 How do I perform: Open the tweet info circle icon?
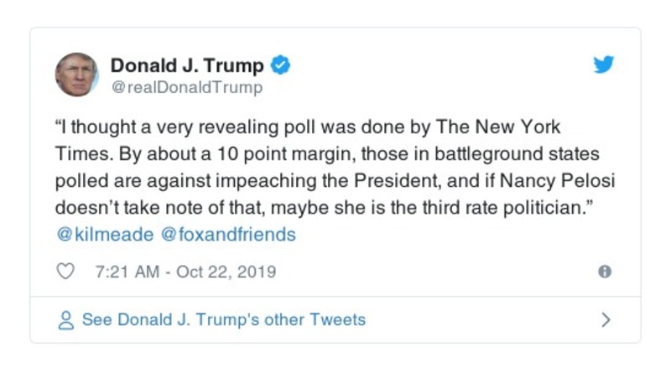click(x=604, y=272)
